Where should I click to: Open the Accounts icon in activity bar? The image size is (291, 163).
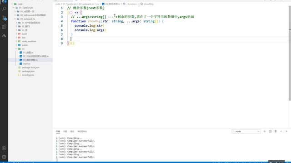click(x=4, y=148)
